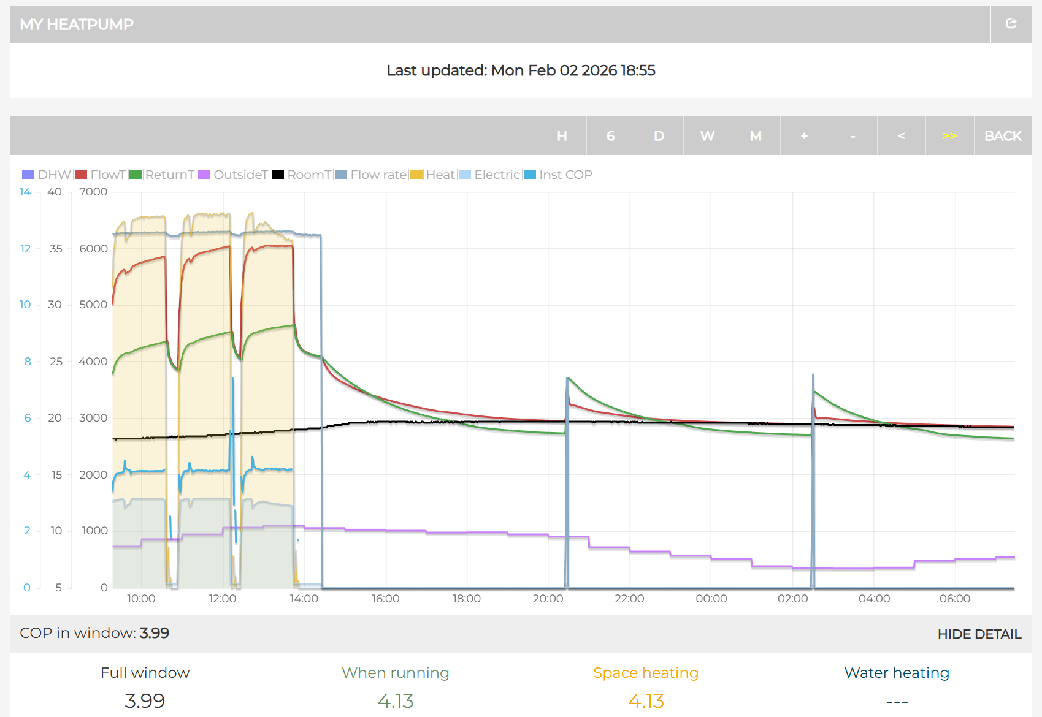Click the share icon in the header

pos(1011,24)
